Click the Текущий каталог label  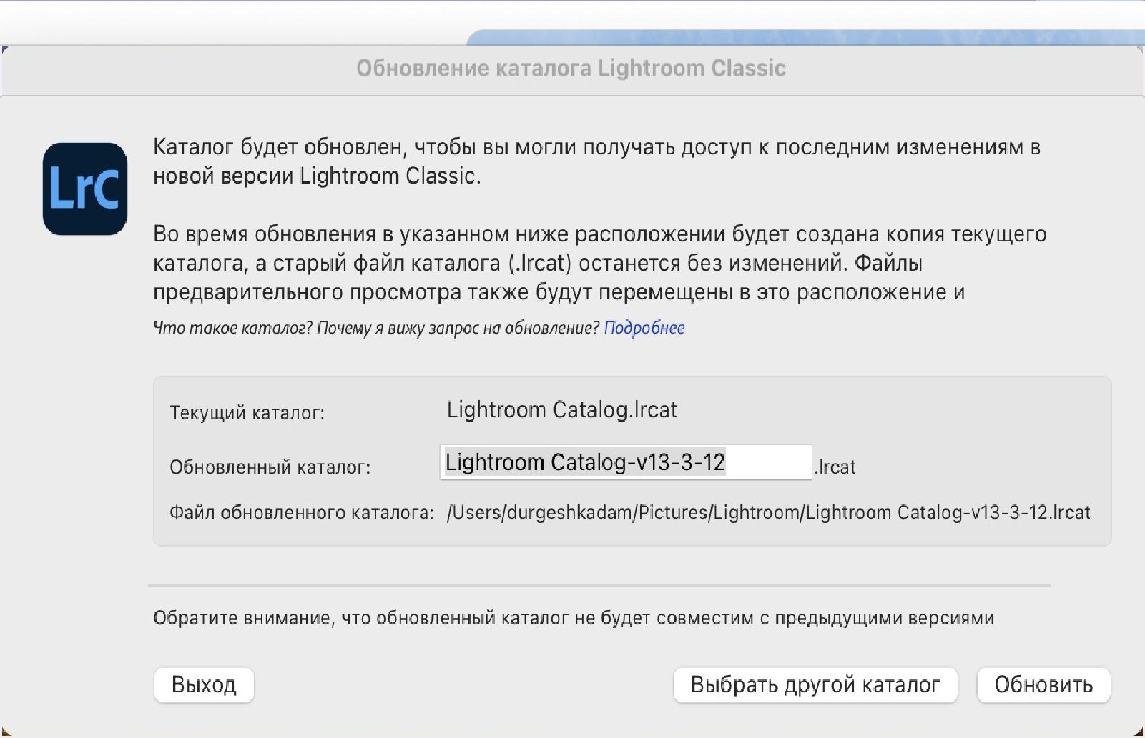(247, 413)
